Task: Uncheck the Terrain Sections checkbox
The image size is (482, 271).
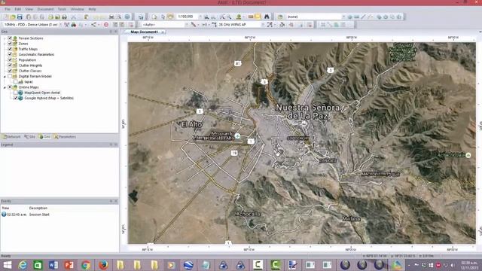Action: 10,38
